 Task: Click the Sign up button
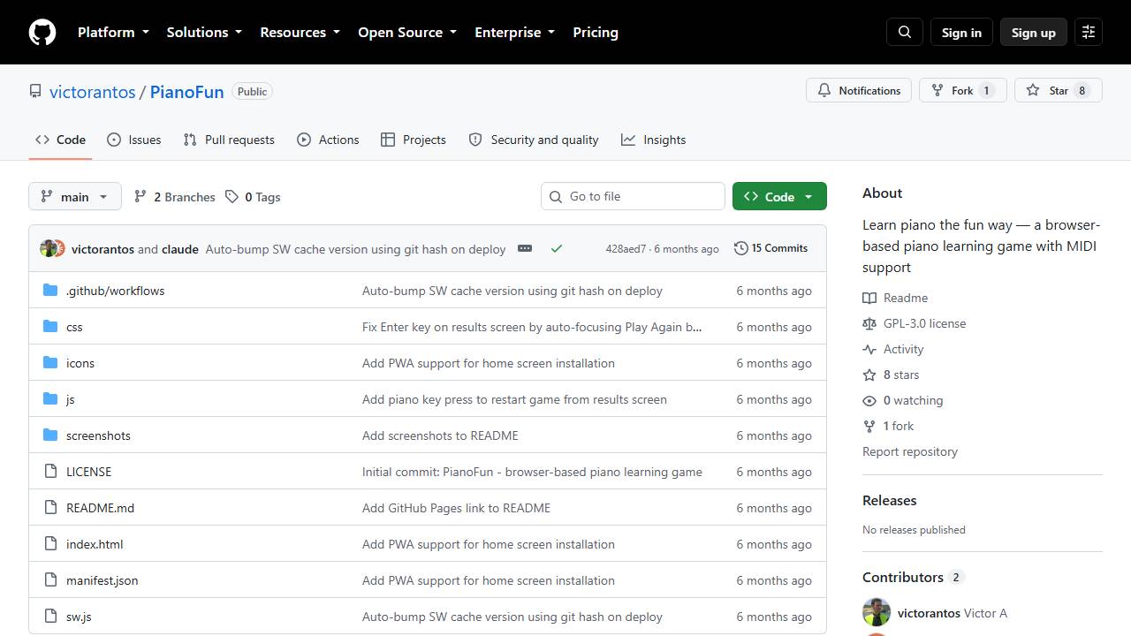pos(1034,32)
